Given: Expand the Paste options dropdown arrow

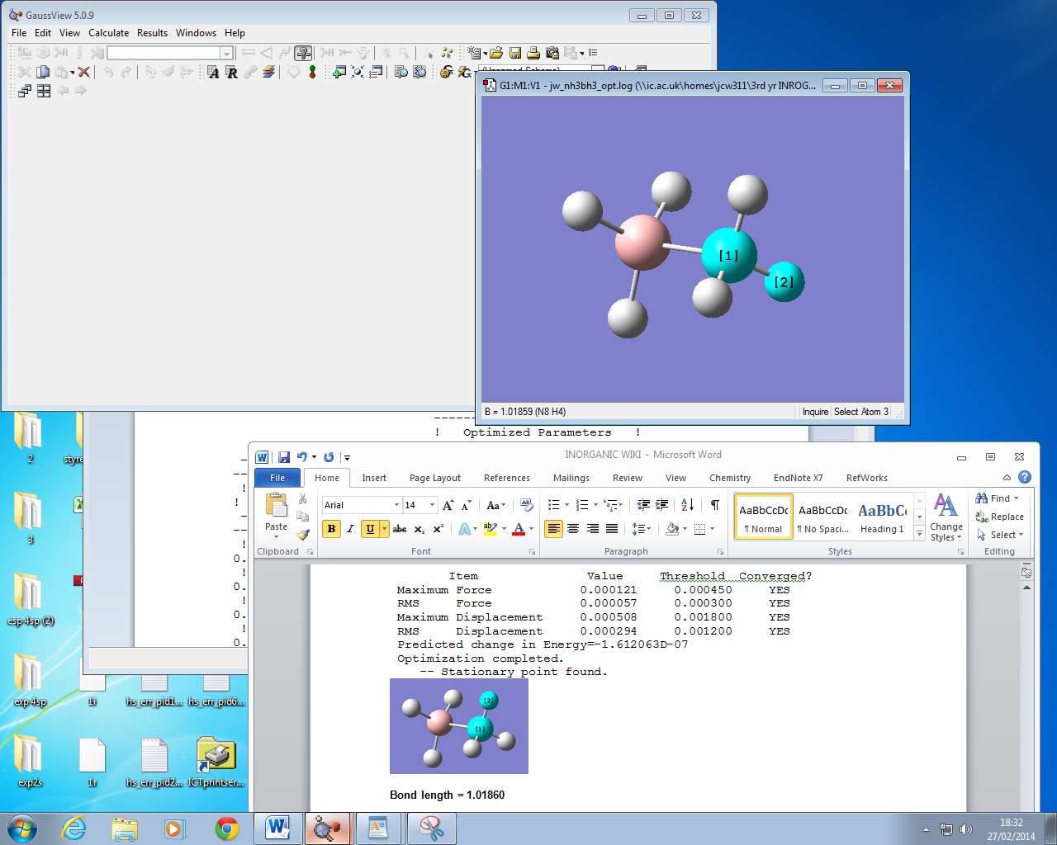Looking at the screenshot, I should [x=277, y=536].
